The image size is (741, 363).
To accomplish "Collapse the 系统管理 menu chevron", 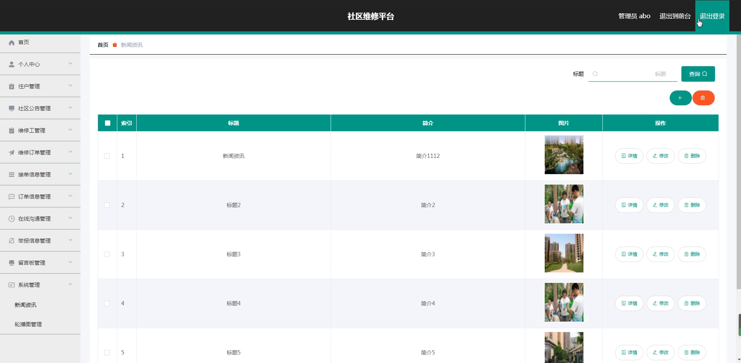I will pos(70,284).
